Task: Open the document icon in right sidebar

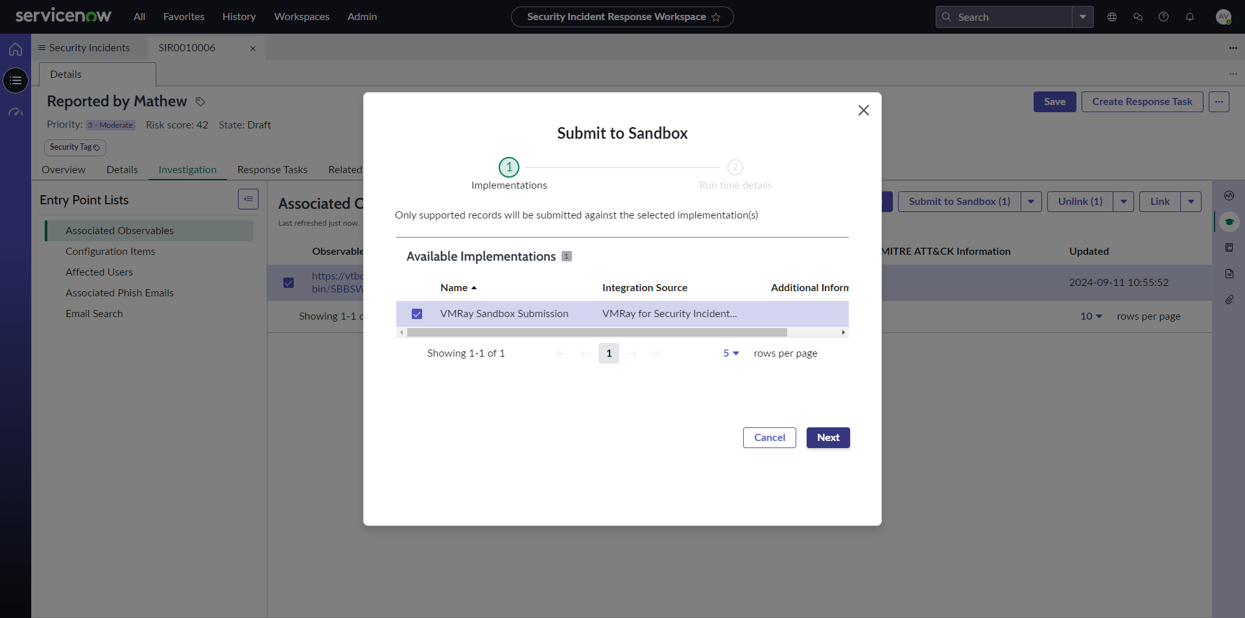Action: (x=1229, y=274)
